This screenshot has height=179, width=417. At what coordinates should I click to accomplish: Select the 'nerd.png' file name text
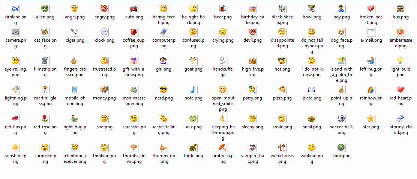coord(164,98)
